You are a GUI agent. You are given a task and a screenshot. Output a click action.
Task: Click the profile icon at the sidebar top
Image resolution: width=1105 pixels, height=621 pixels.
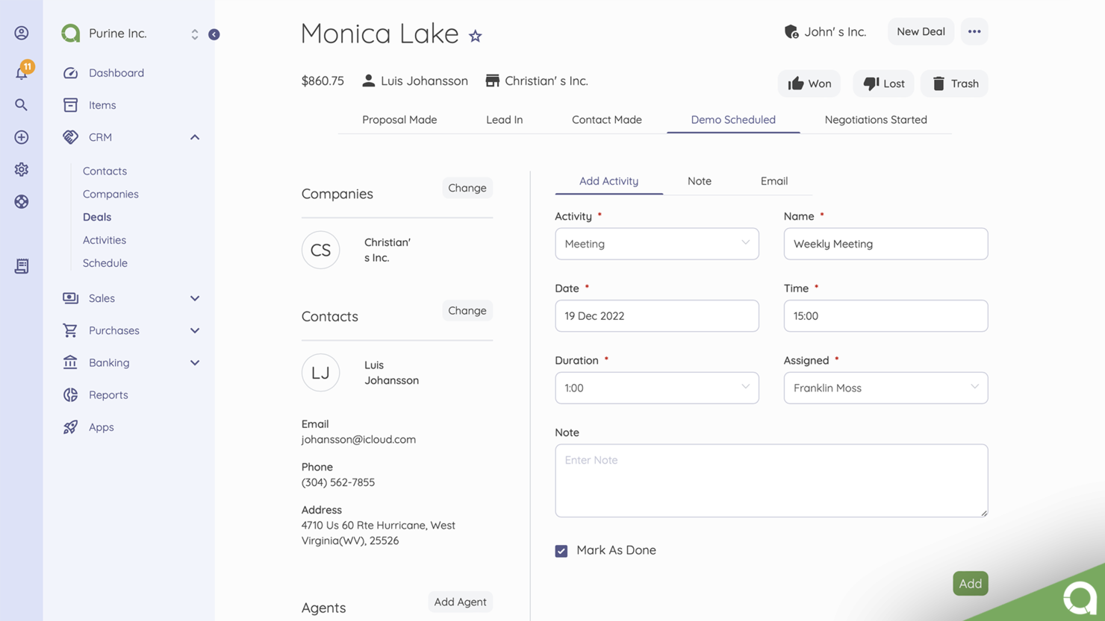tap(21, 33)
